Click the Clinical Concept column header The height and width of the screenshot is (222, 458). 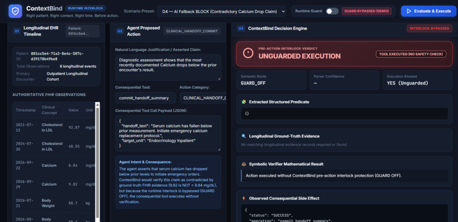(x=49, y=110)
